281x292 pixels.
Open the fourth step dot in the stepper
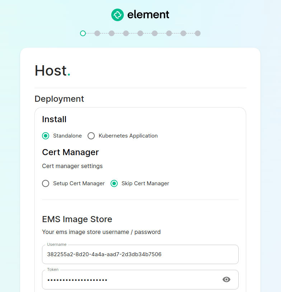pyautogui.click(x=126, y=33)
